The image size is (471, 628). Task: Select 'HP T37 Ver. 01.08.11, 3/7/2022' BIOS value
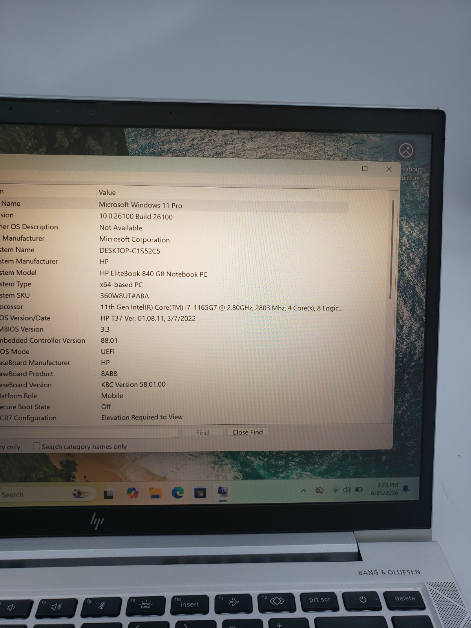148,318
